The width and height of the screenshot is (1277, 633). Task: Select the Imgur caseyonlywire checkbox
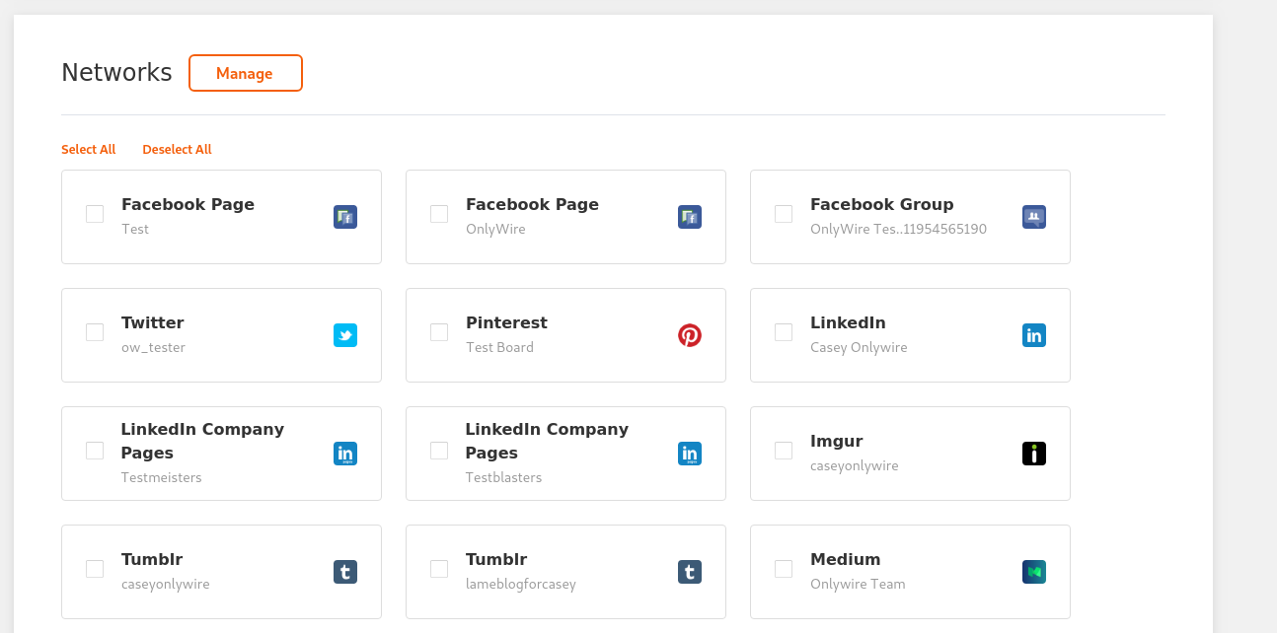tap(784, 451)
